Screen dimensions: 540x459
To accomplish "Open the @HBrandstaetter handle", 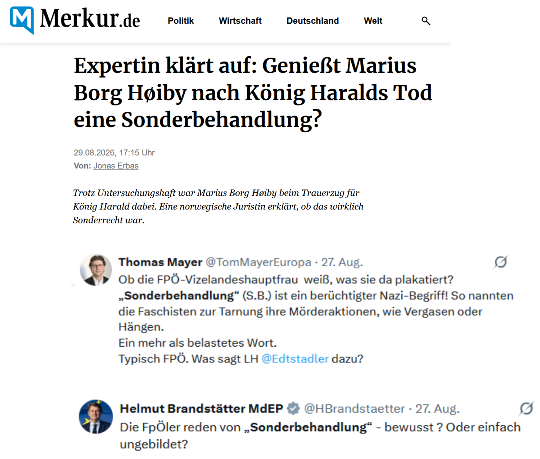I will tap(354, 409).
